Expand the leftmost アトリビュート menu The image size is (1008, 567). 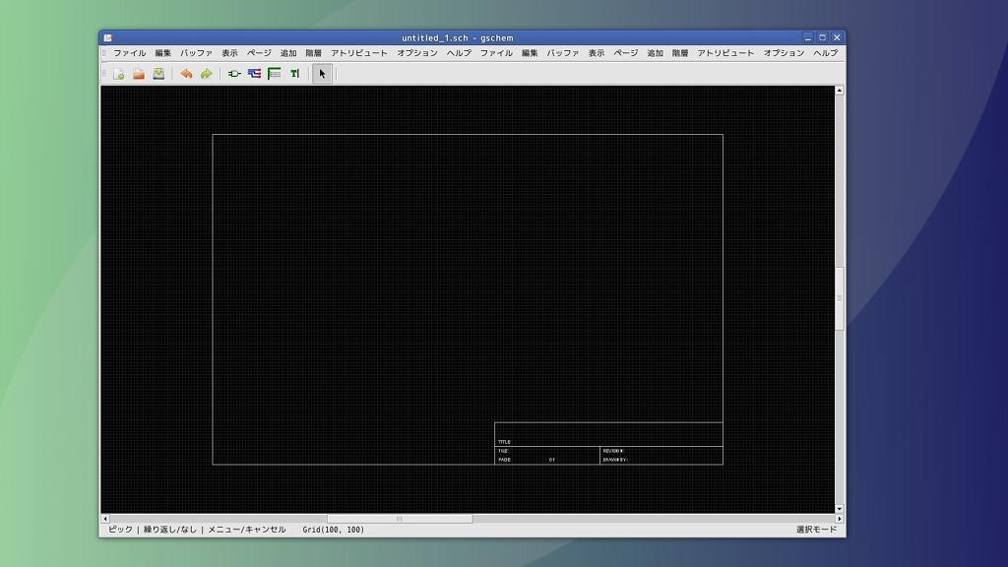(x=358, y=53)
